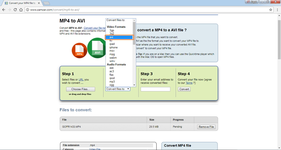Click the Convert your file now link
The height and width of the screenshot is (150, 281).
[95, 28]
